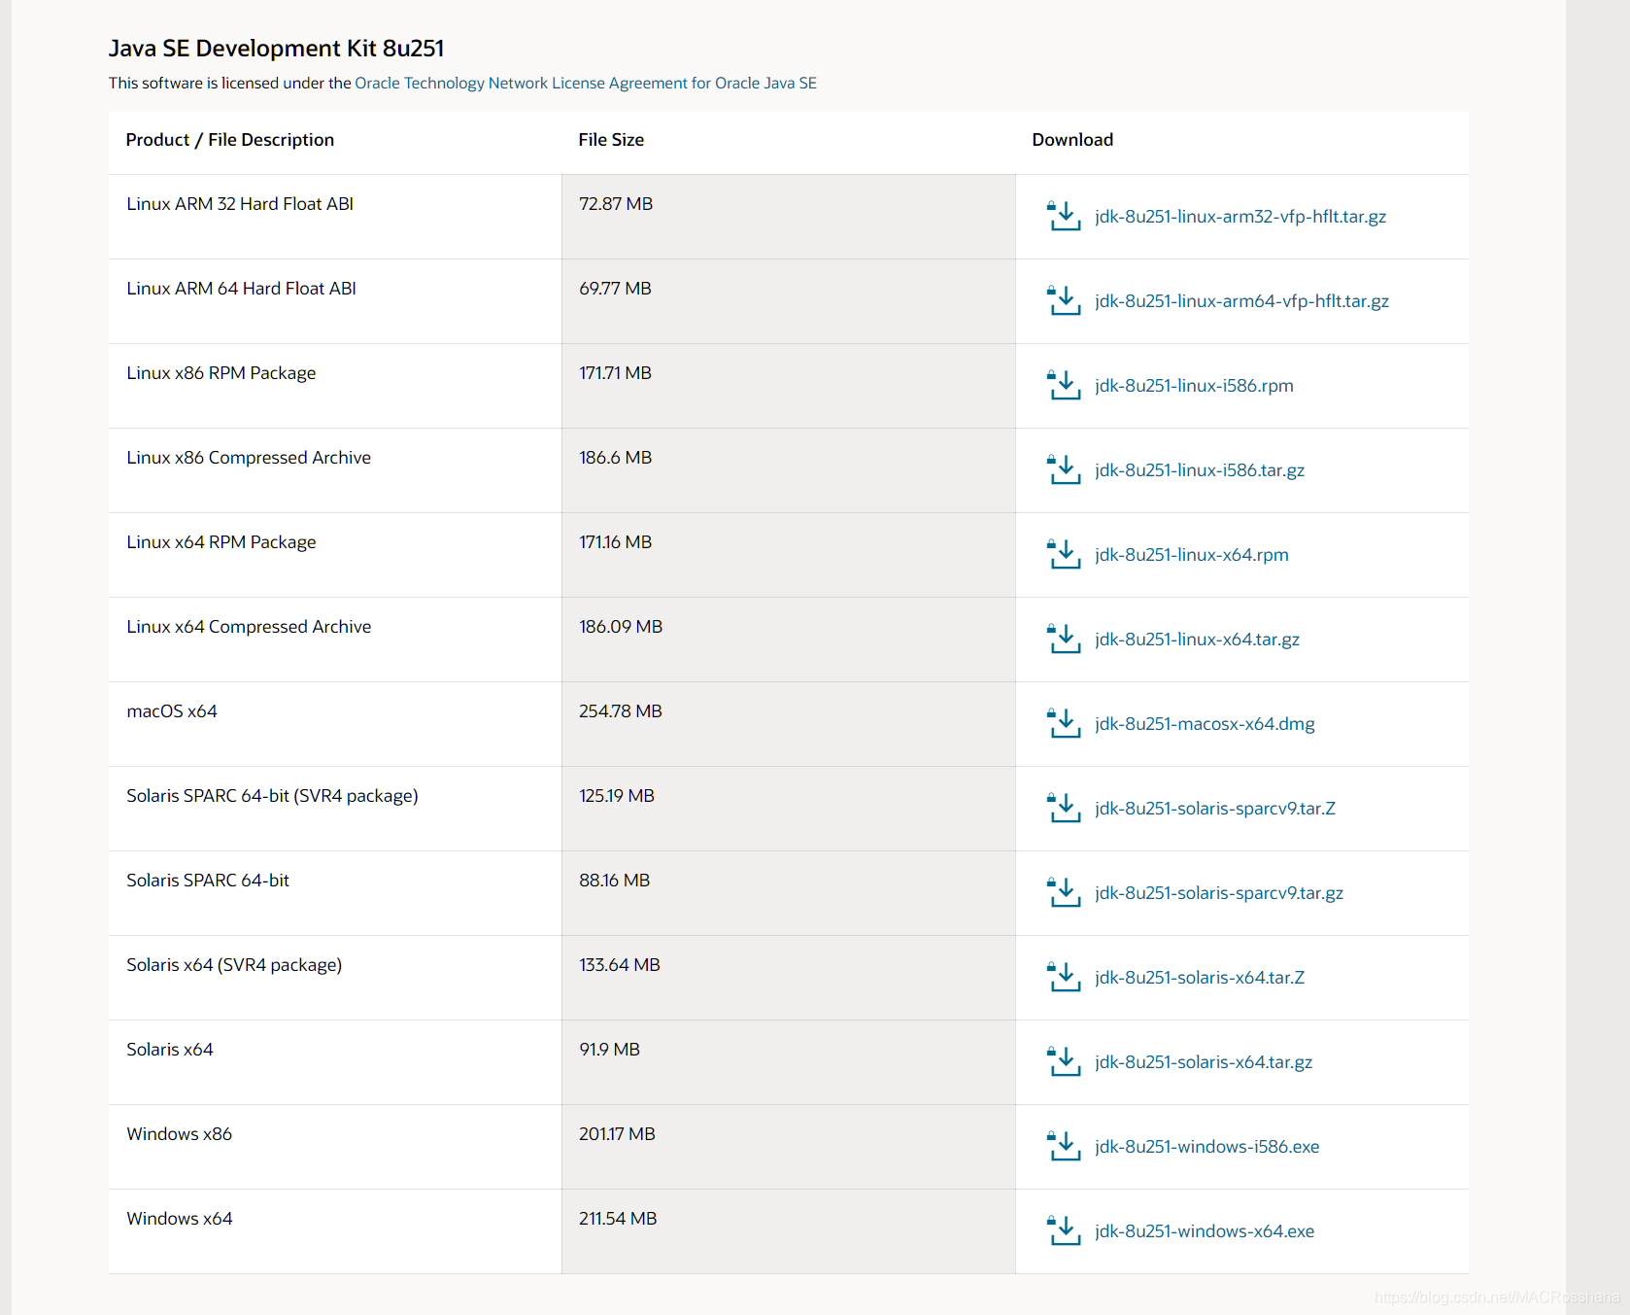Download jdk-8u251-linux-i586.rpm link
The height and width of the screenshot is (1315, 1630).
pos(1194,386)
